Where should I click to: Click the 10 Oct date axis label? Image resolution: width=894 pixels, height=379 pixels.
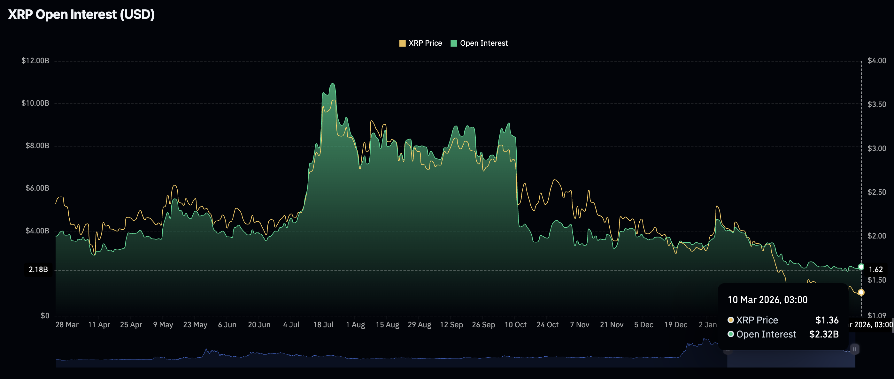[515, 324]
